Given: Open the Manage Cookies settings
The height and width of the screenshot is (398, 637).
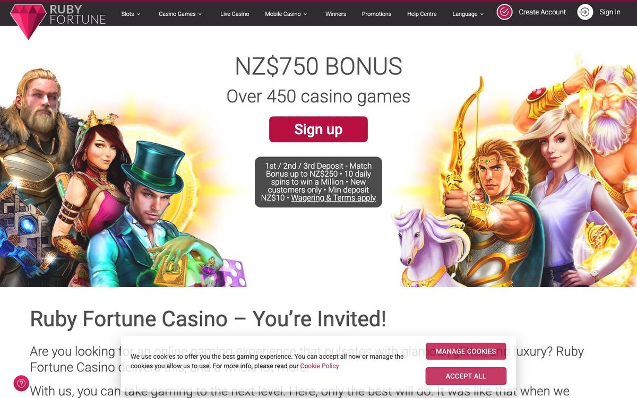Looking at the screenshot, I should (x=466, y=351).
